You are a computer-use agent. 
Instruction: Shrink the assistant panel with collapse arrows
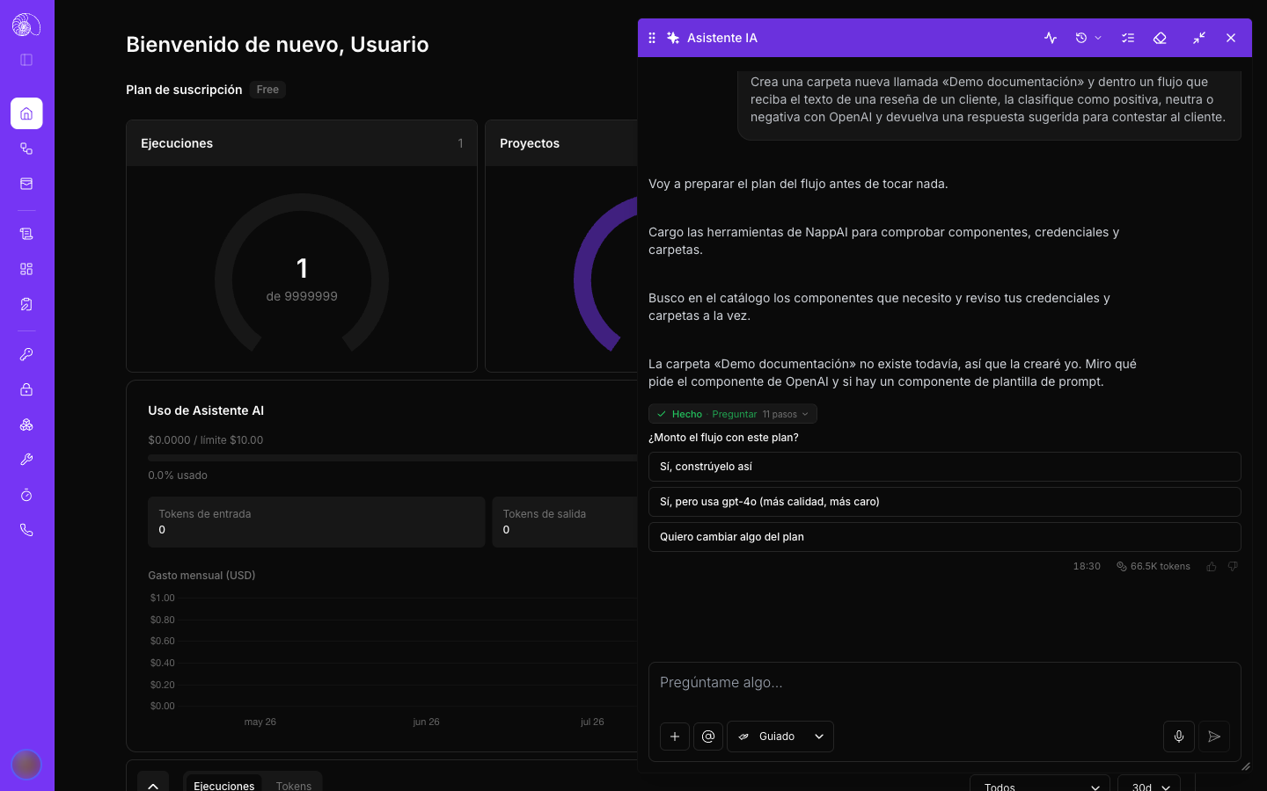pos(1199,38)
